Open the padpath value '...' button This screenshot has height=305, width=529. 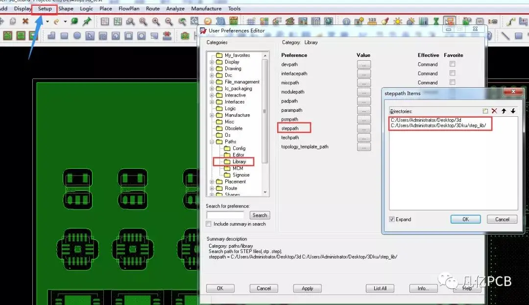[x=363, y=101]
